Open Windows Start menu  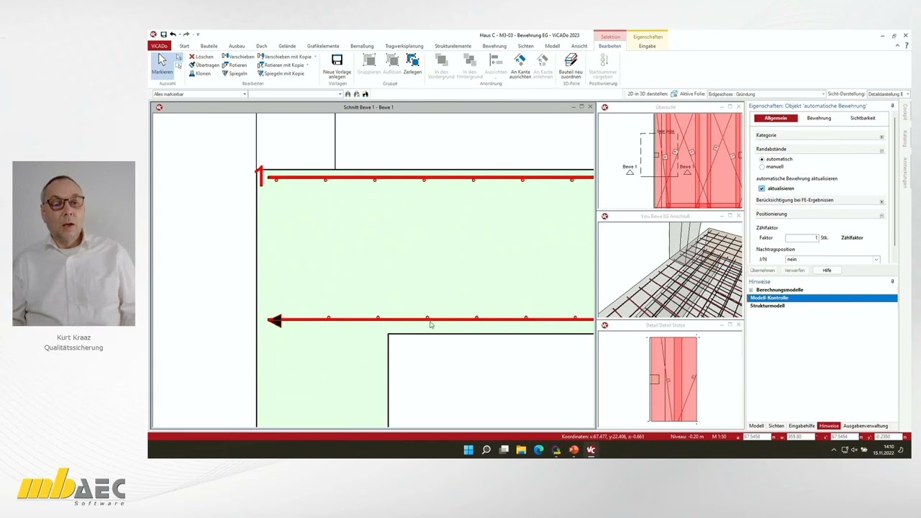click(x=468, y=450)
